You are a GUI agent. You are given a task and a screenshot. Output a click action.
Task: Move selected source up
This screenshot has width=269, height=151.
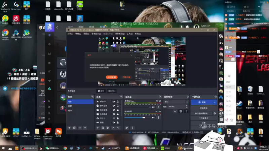tap(113, 128)
